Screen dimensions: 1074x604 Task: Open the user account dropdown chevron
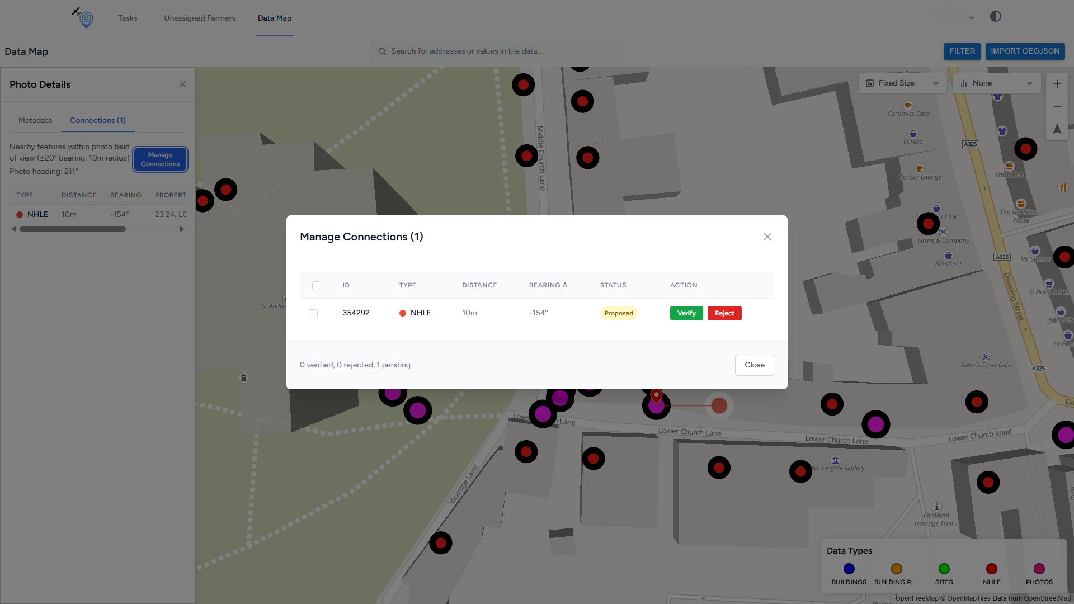tap(972, 18)
